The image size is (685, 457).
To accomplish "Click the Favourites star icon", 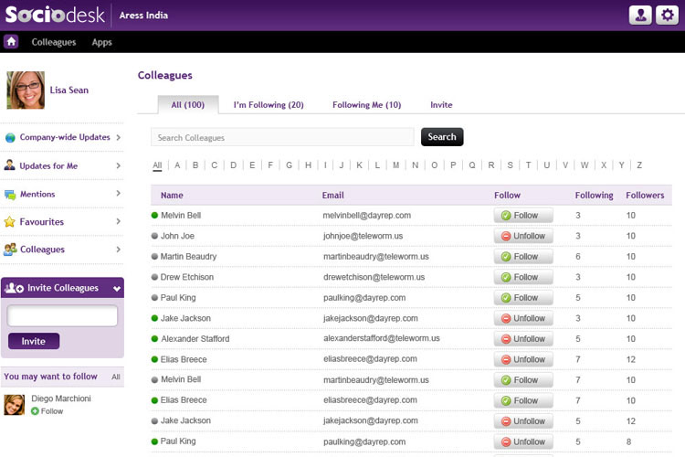I will click(10, 222).
